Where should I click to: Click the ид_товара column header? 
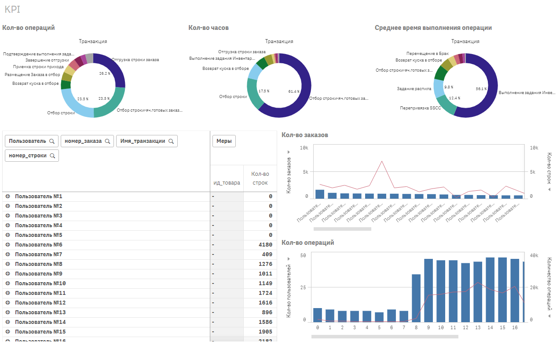(x=227, y=182)
